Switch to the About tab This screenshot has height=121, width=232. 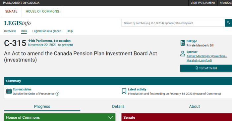pyautogui.click(x=195, y=106)
